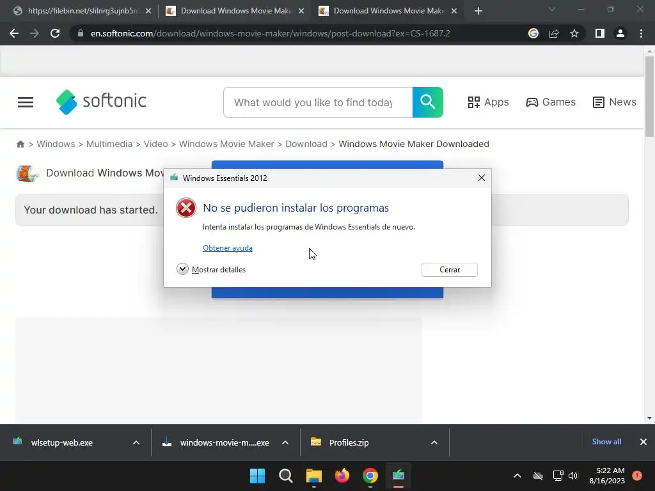Open the clock and date panel
The height and width of the screenshot is (491, 655).
[x=607, y=476]
